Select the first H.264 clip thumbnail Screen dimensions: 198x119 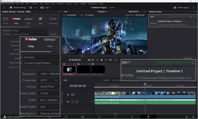coord(69,69)
